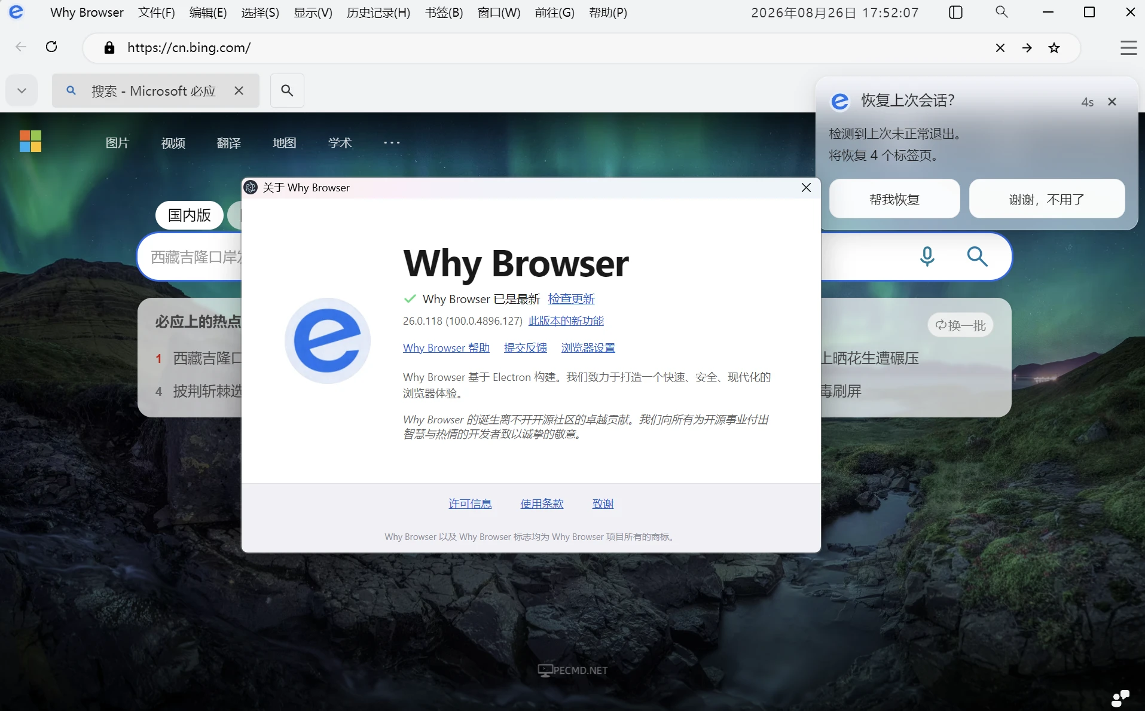Click headline ending 晒花生遭碾压
This screenshot has height=711, width=1145.
[x=870, y=358]
